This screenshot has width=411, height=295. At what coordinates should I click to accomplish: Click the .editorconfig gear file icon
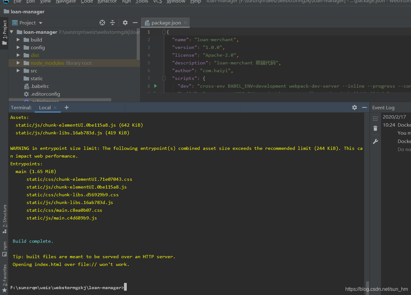(x=27, y=94)
